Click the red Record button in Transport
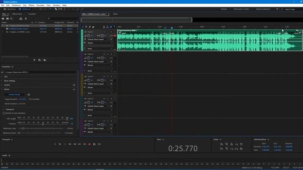Image resolution: width=303 pixels, height=170 pixels. point(89,144)
